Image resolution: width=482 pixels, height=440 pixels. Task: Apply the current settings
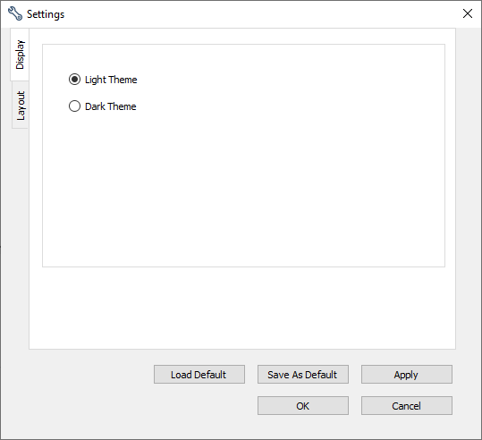(x=406, y=374)
